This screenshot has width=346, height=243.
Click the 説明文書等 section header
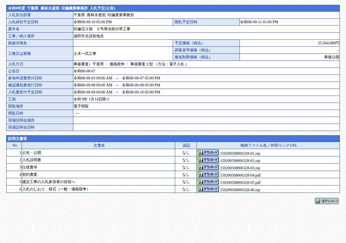pyautogui.click(x=173, y=139)
